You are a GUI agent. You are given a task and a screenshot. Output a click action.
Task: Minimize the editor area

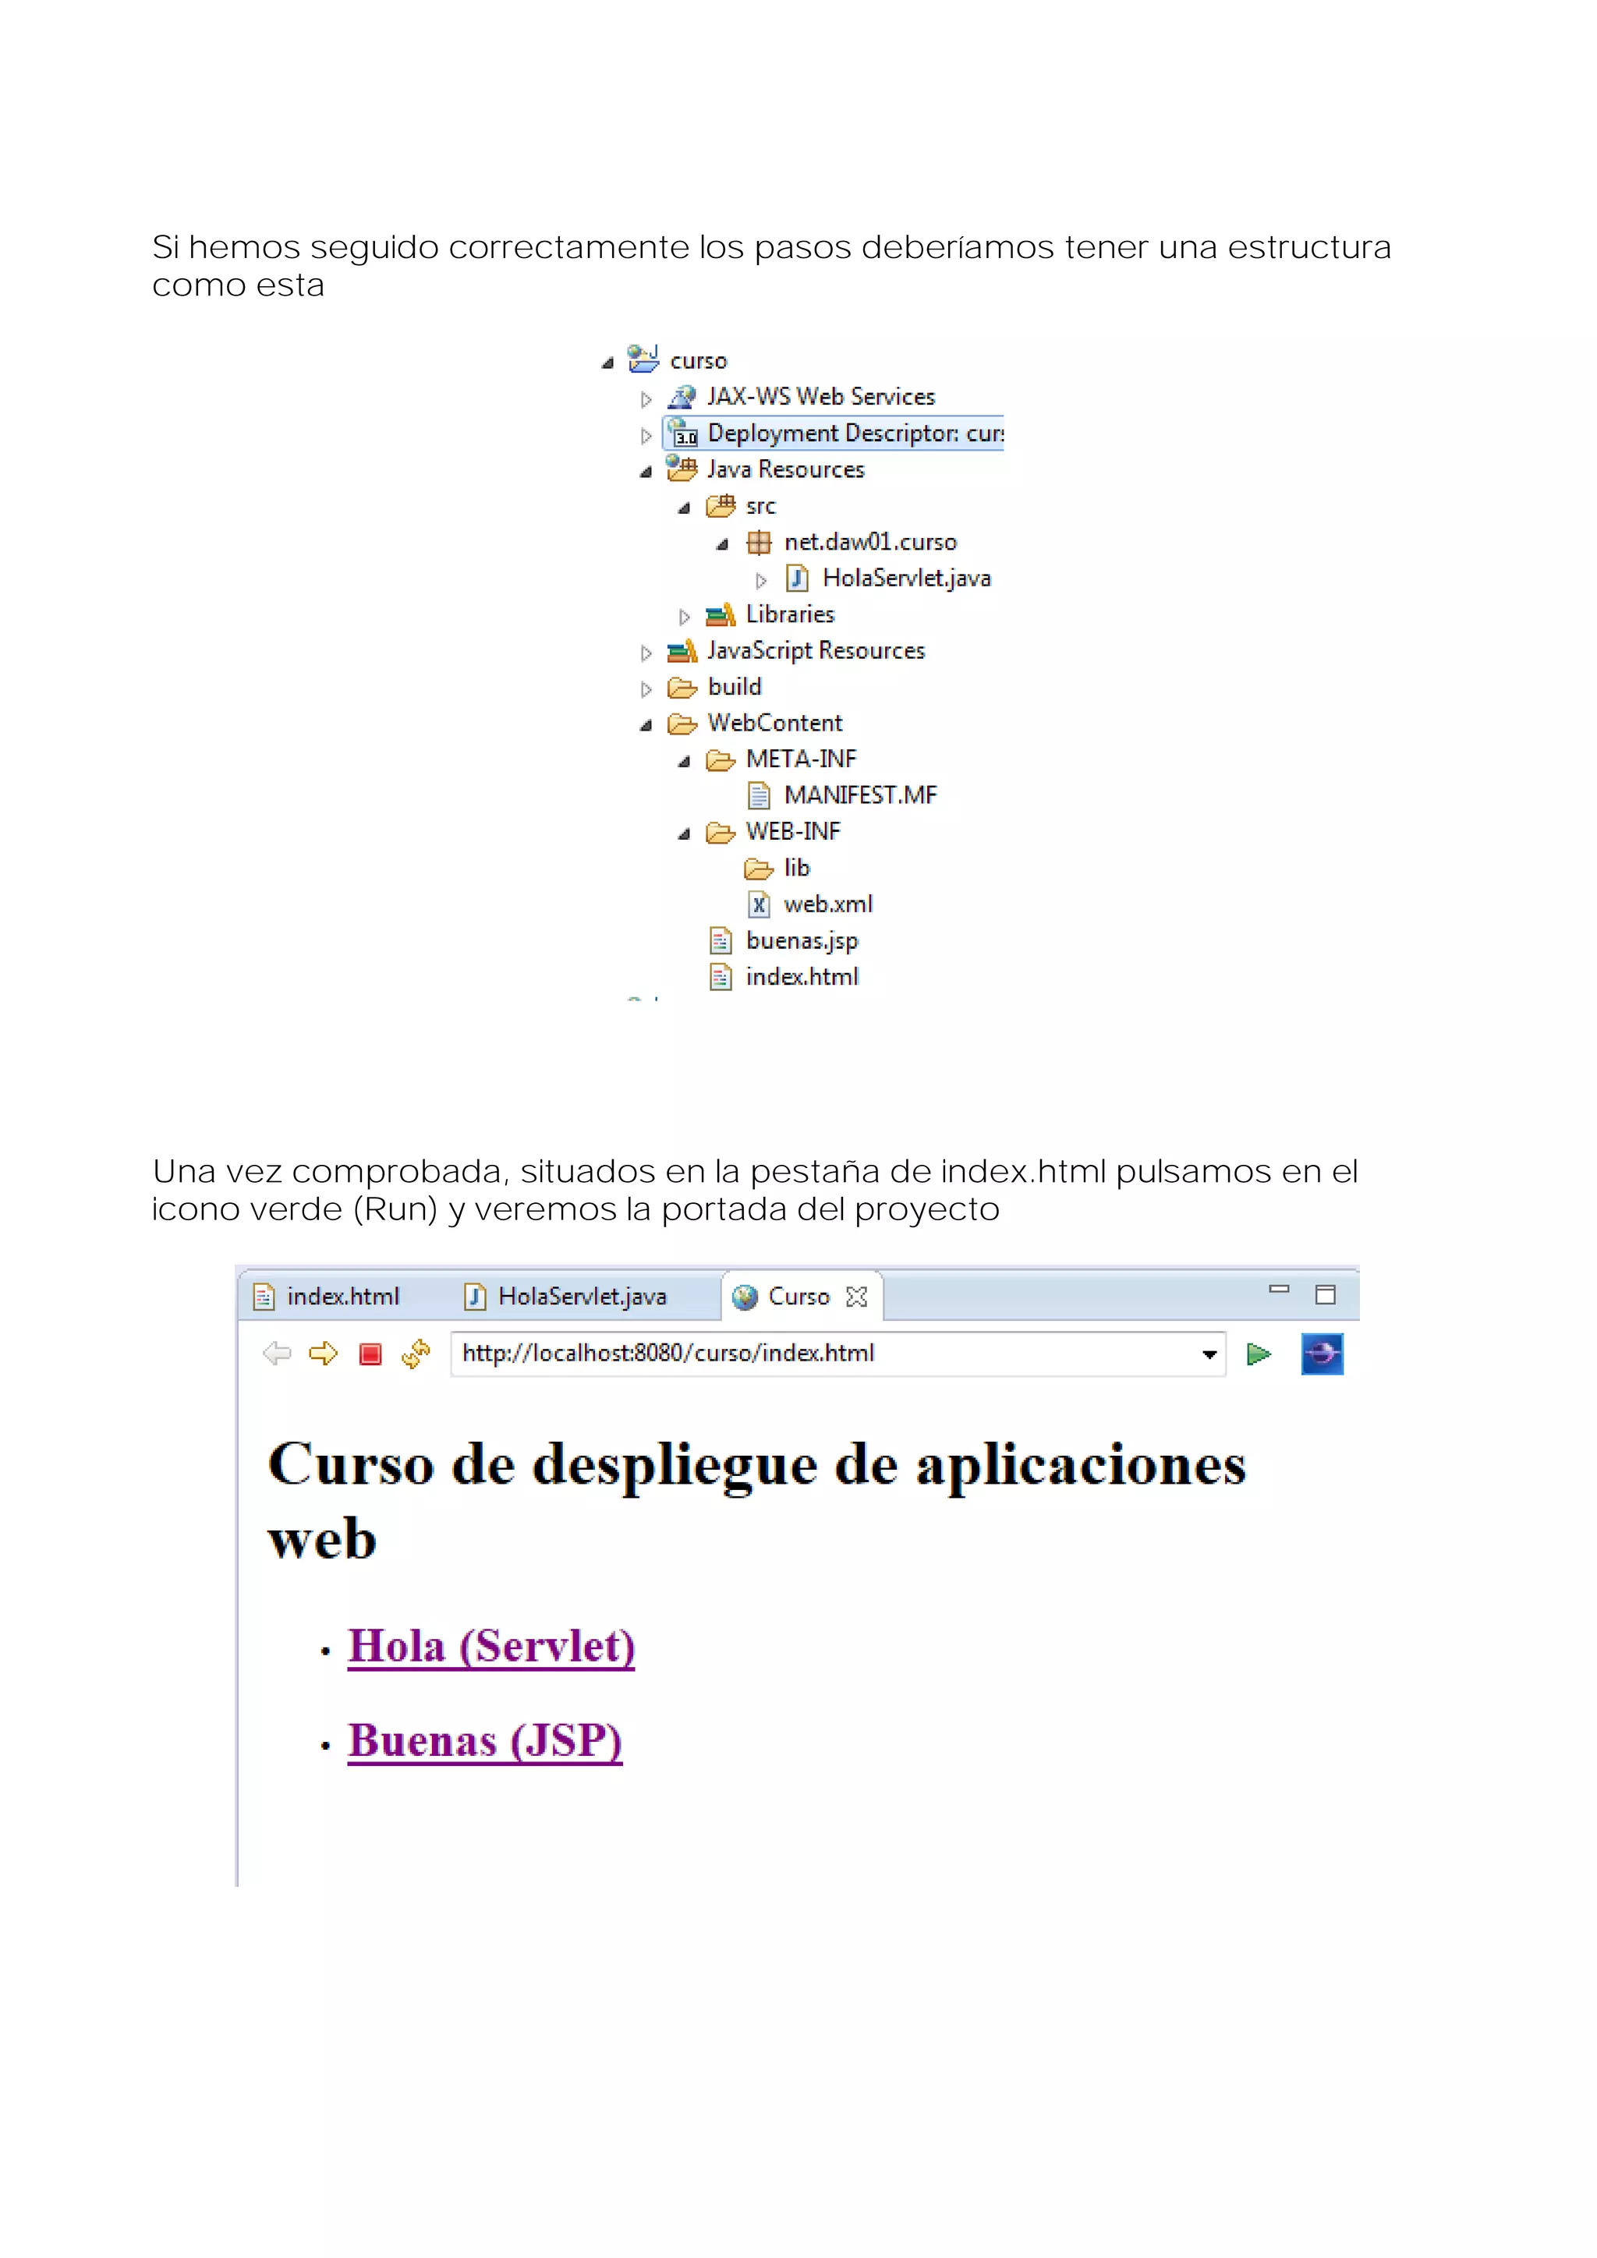(1280, 1290)
